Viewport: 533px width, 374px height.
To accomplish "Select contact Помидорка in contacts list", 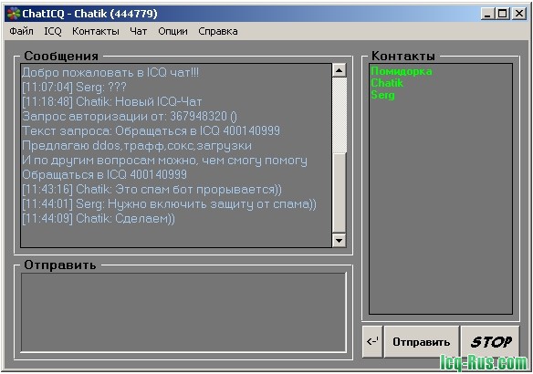I will [x=401, y=71].
